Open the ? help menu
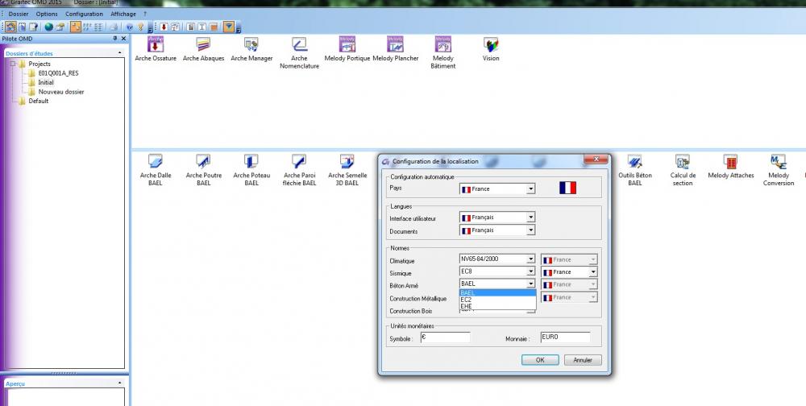 coord(145,14)
